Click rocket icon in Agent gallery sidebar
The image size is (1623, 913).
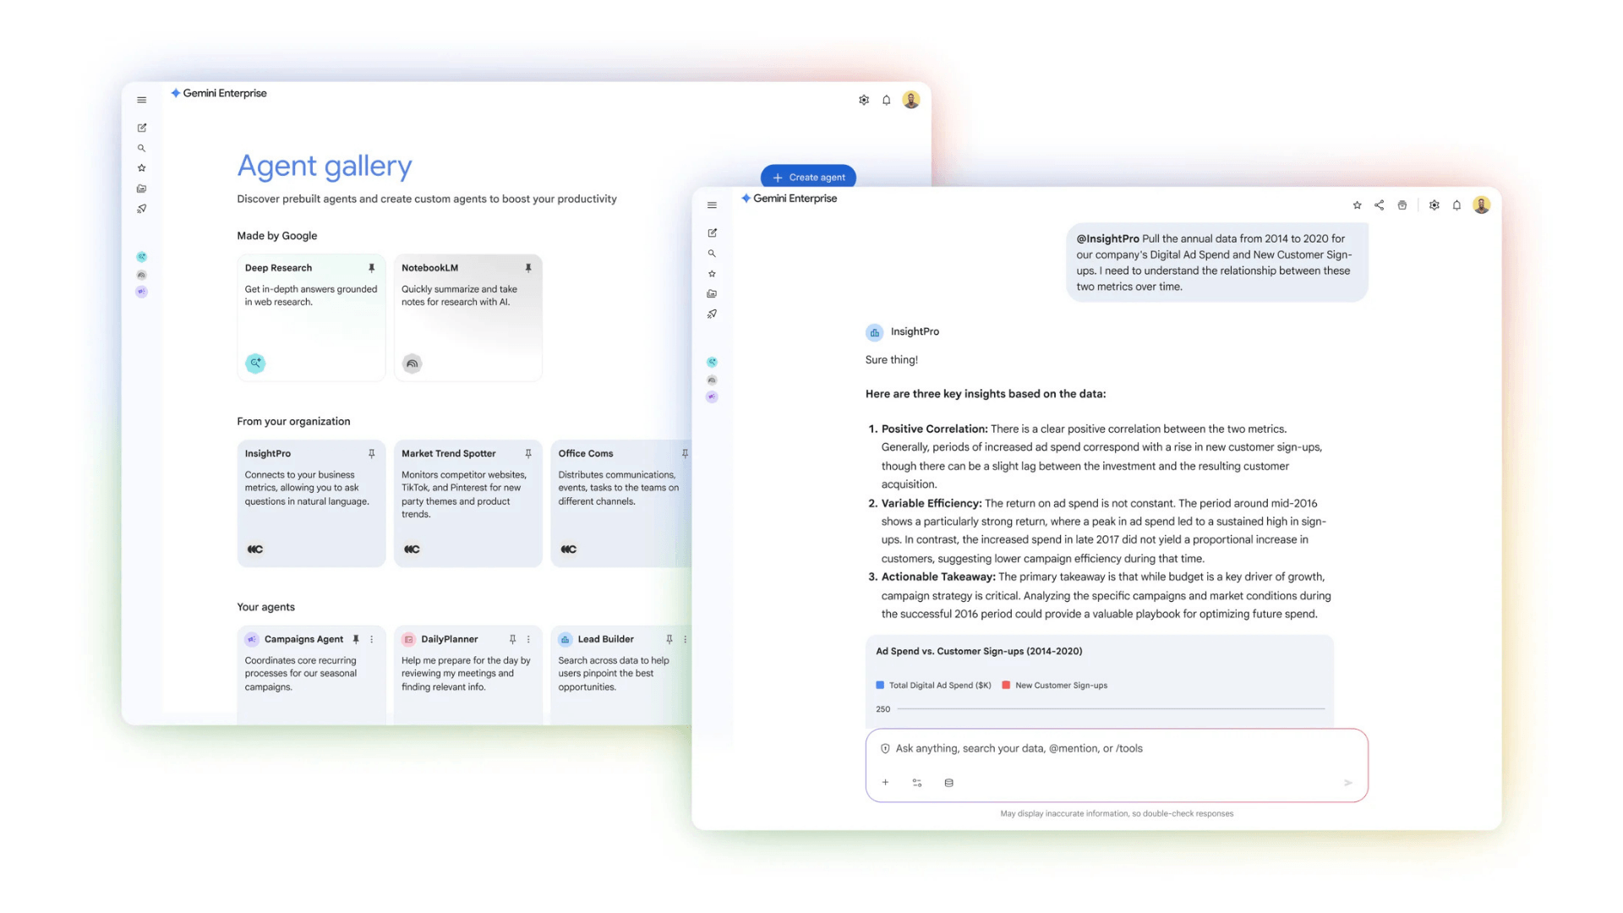[142, 209]
